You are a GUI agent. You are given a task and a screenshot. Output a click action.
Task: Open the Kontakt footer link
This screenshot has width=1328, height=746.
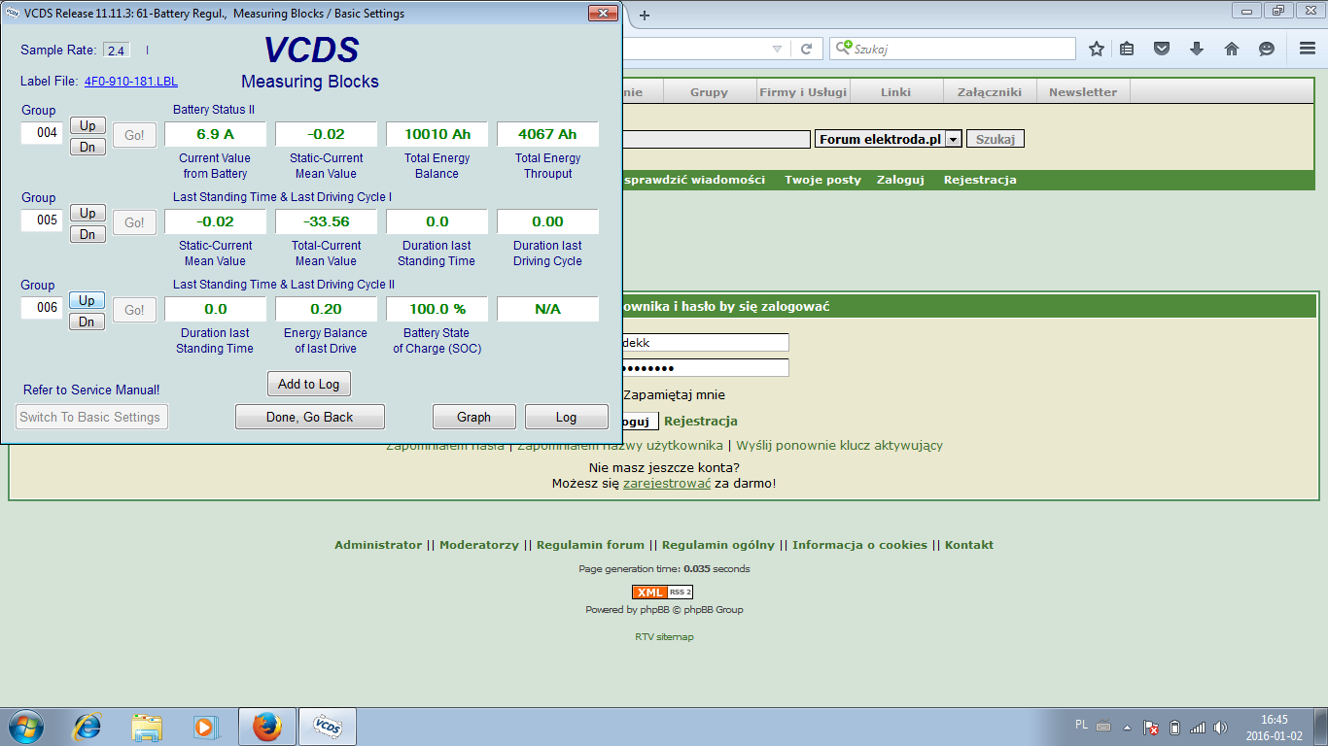pyautogui.click(x=969, y=545)
